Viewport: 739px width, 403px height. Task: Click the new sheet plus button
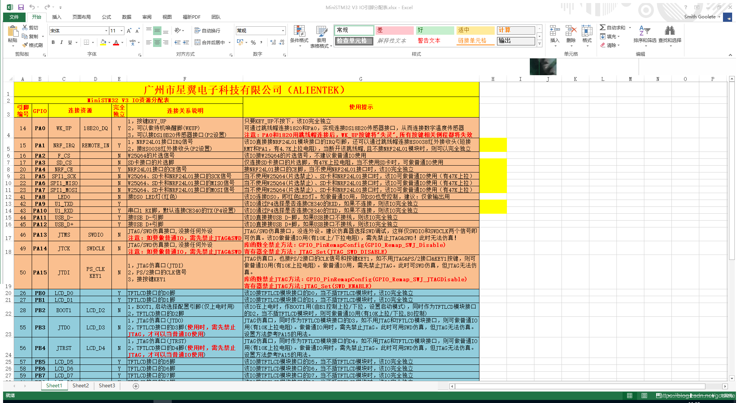(x=136, y=386)
